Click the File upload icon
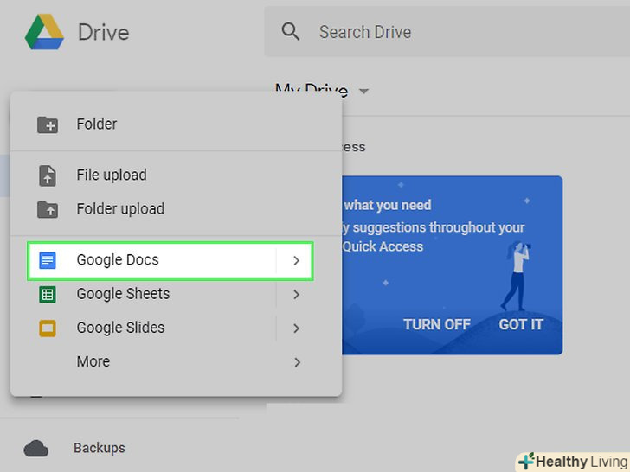Image resolution: width=630 pixels, height=472 pixels. (x=48, y=175)
